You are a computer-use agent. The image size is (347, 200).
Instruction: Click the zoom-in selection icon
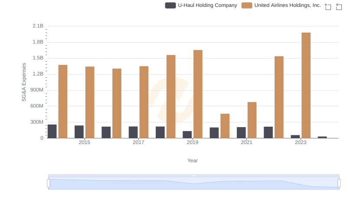click(x=328, y=7)
